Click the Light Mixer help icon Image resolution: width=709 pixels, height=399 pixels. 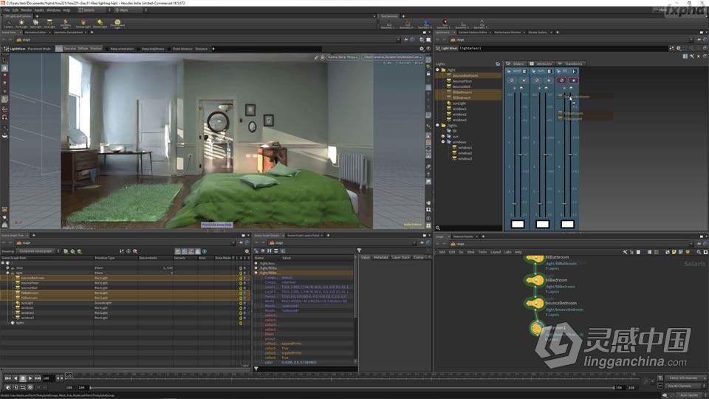705,49
